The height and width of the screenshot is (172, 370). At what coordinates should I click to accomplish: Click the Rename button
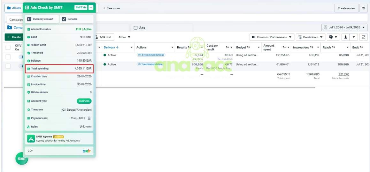click(76, 19)
